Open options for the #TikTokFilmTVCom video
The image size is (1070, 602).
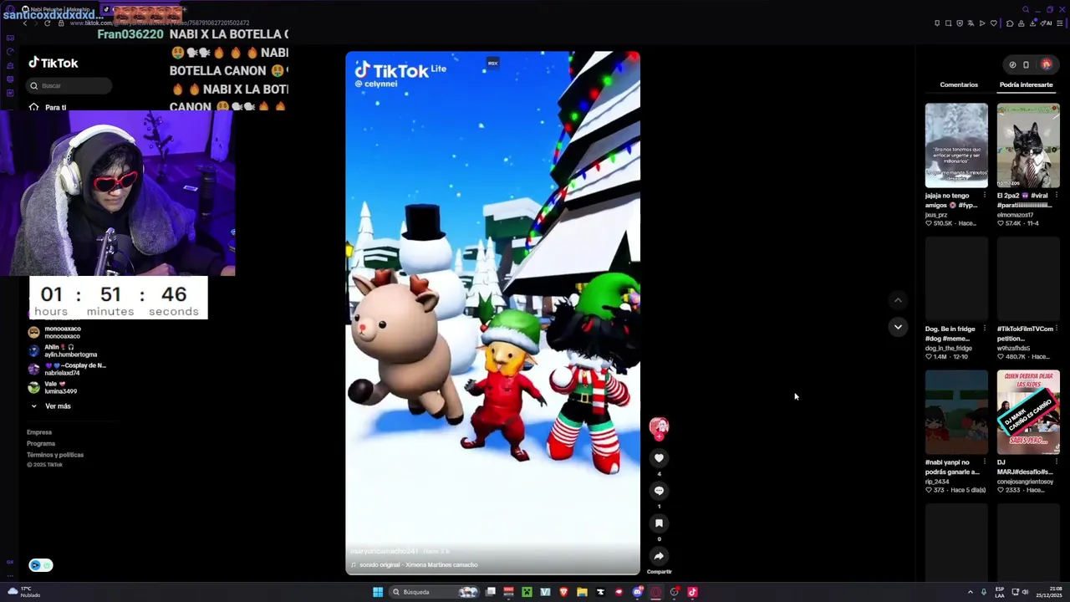coord(1056,329)
